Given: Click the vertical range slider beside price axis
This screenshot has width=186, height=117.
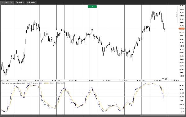Looking at the screenshot, I should pos(178,14).
